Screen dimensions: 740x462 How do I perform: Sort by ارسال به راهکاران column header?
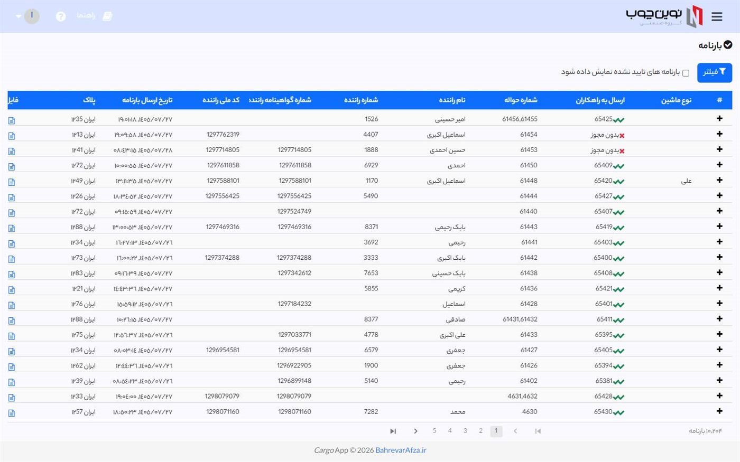click(x=600, y=100)
